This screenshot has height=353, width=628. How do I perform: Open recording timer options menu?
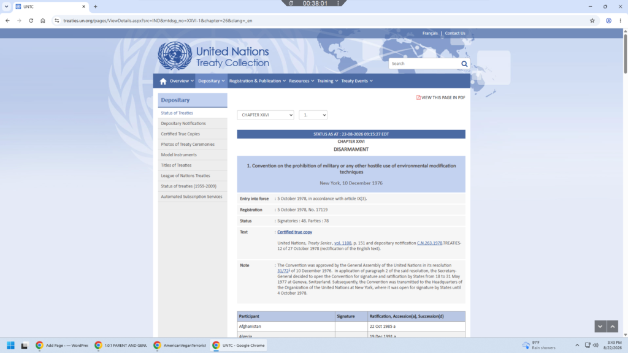point(338,3)
